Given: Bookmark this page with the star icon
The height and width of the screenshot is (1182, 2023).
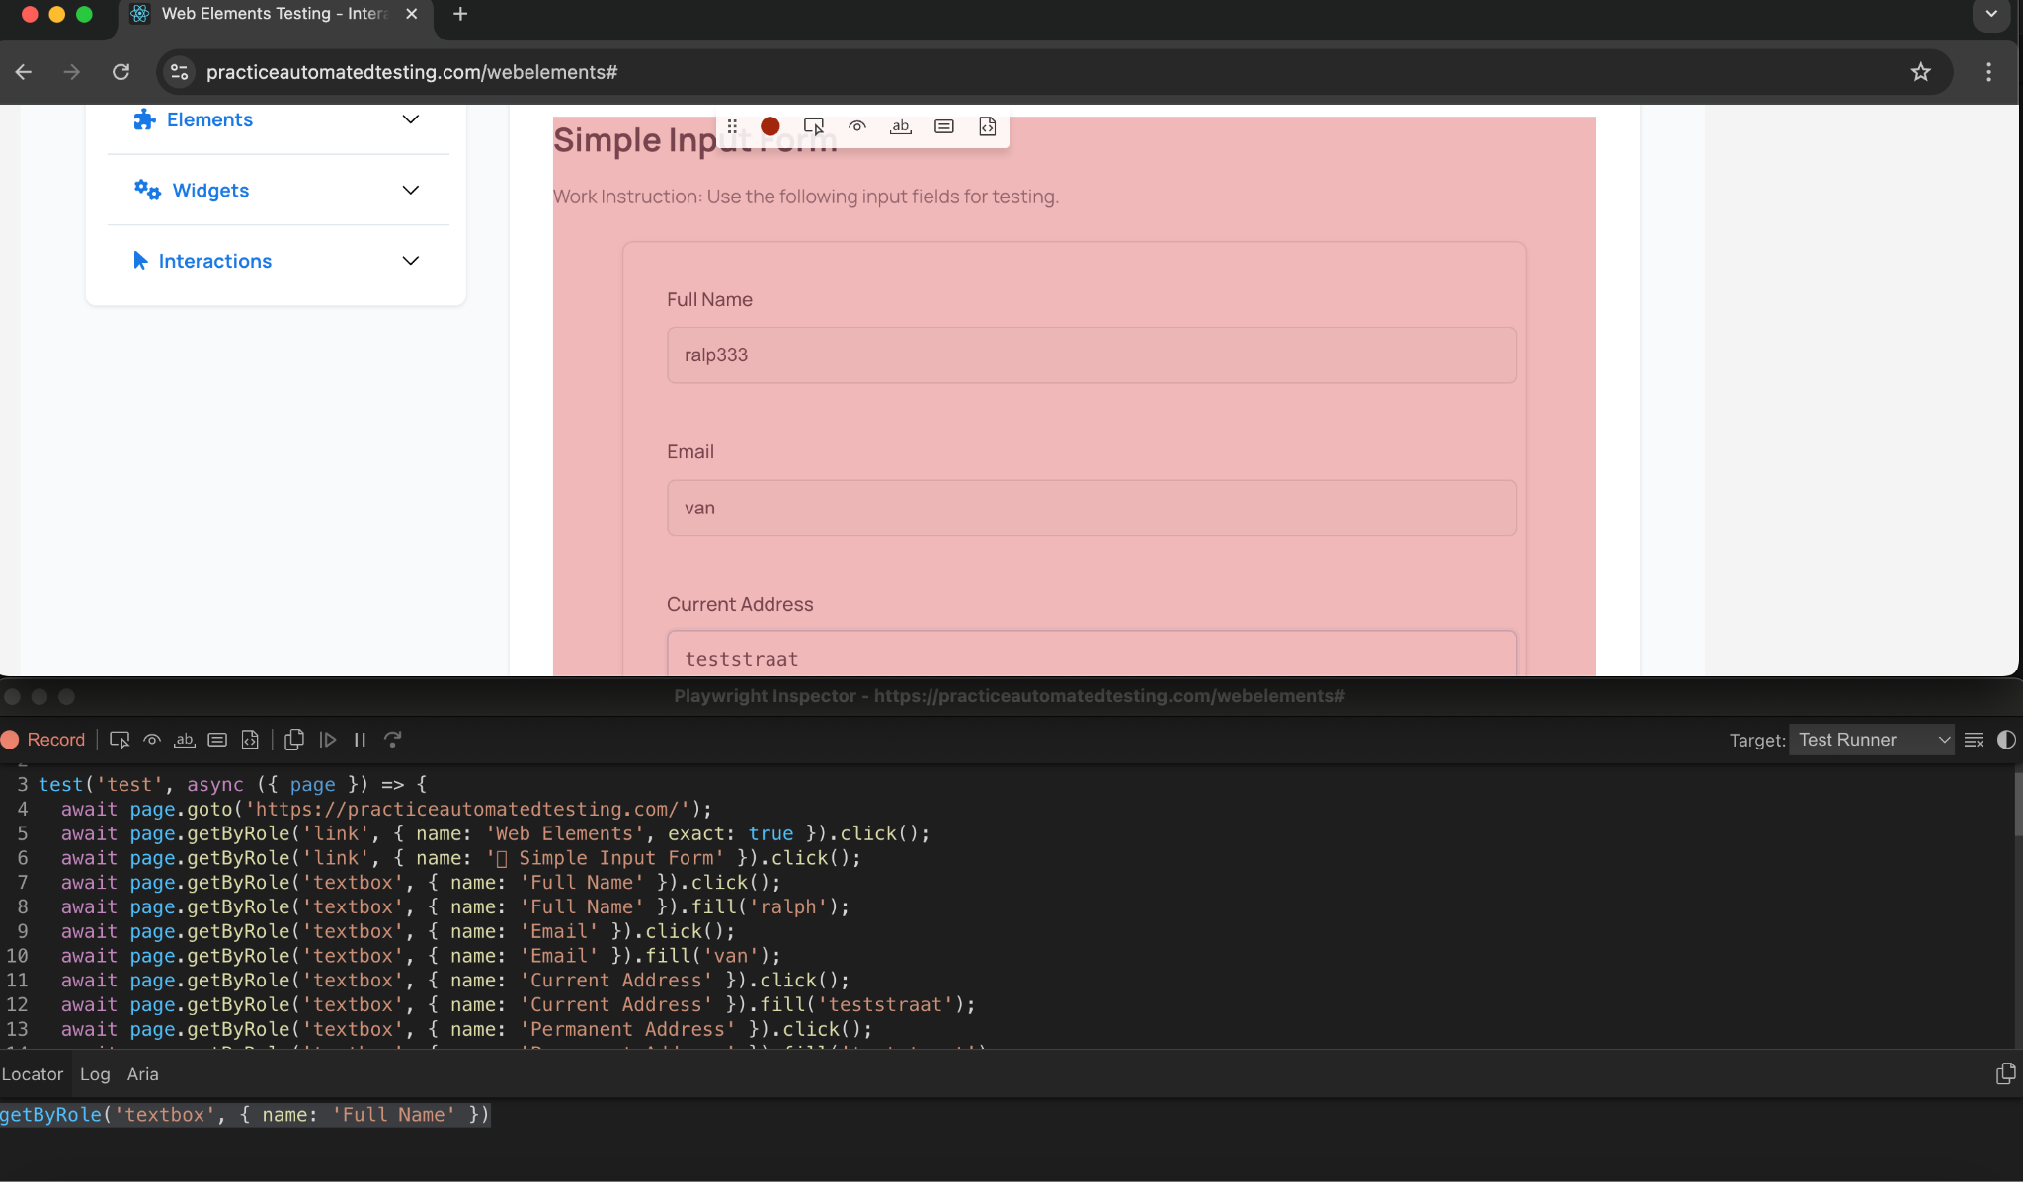Looking at the screenshot, I should [x=1920, y=72].
